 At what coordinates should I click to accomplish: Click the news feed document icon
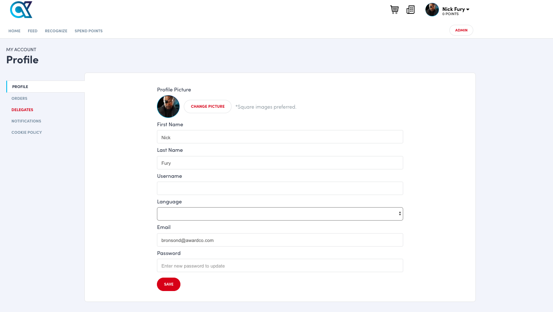(x=410, y=10)
